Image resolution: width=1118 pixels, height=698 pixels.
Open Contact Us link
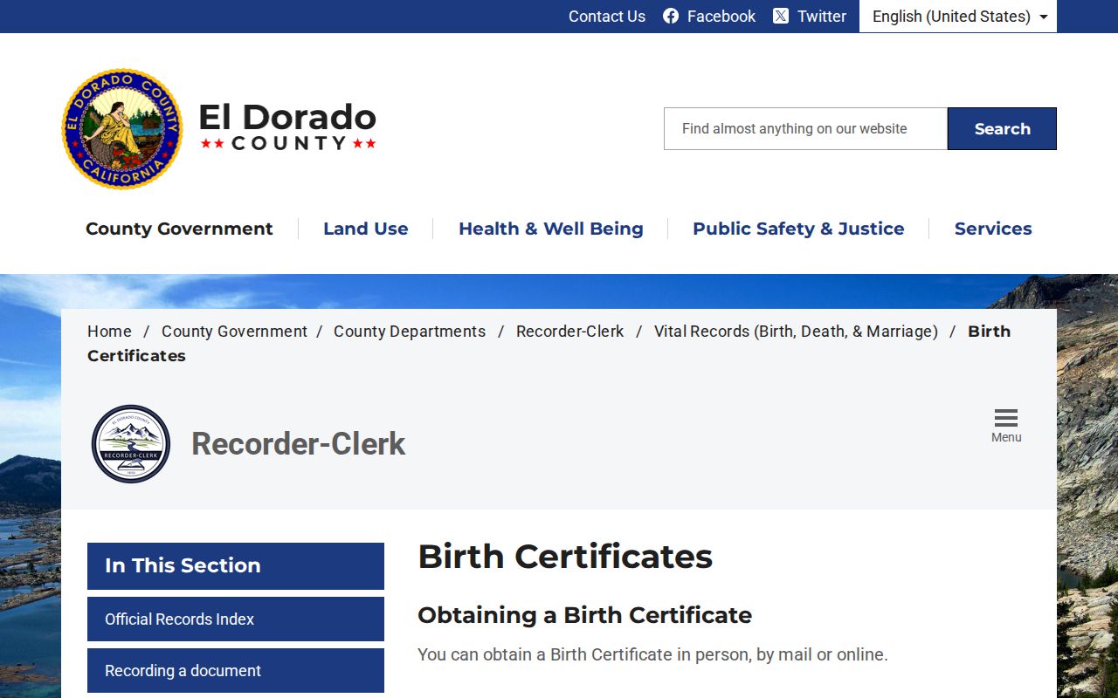607,17
